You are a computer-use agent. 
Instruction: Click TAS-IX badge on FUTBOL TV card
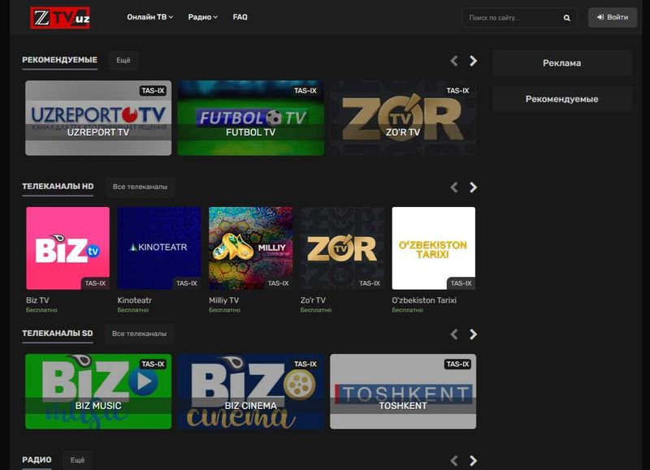click(305, 91)
